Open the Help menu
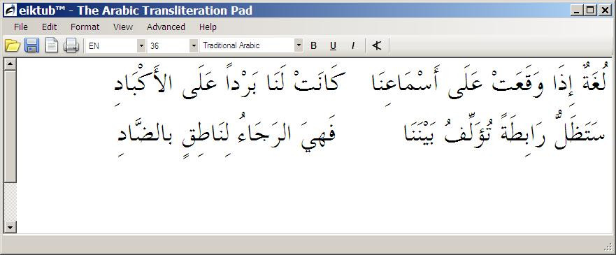616x255 pixels. 208,27
